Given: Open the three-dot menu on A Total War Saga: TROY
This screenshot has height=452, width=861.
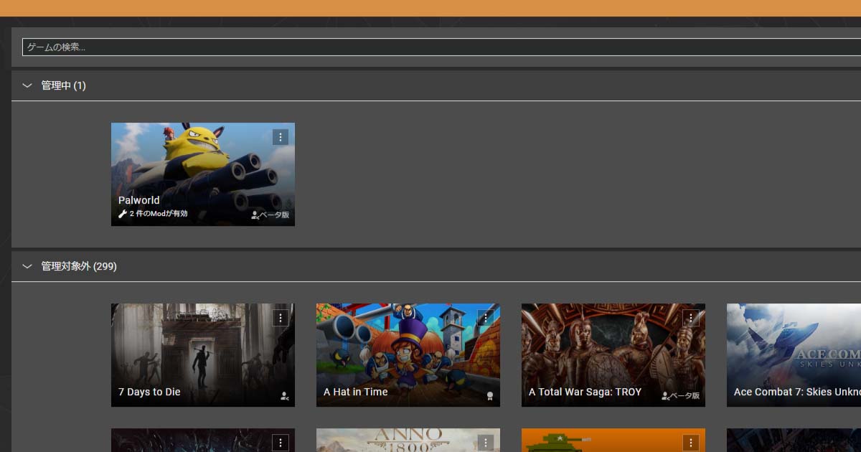Looking at the screenshot, I should [691, 318].
